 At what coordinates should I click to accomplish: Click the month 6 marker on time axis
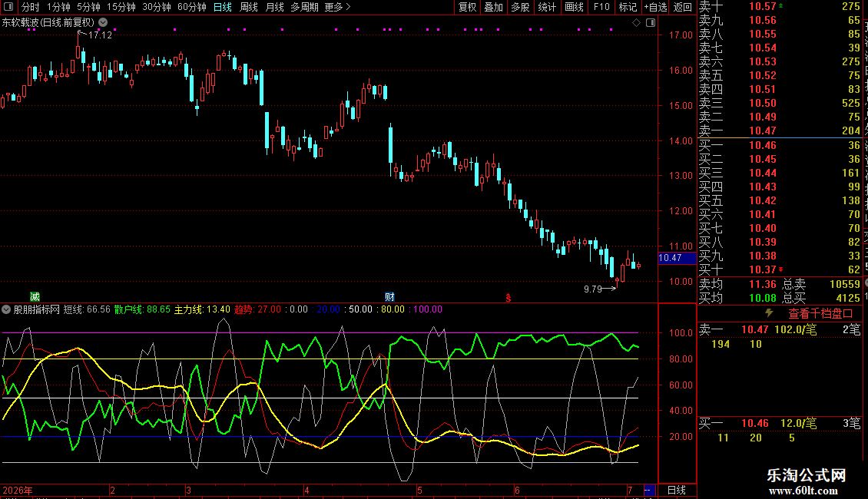tap(517, 490)
